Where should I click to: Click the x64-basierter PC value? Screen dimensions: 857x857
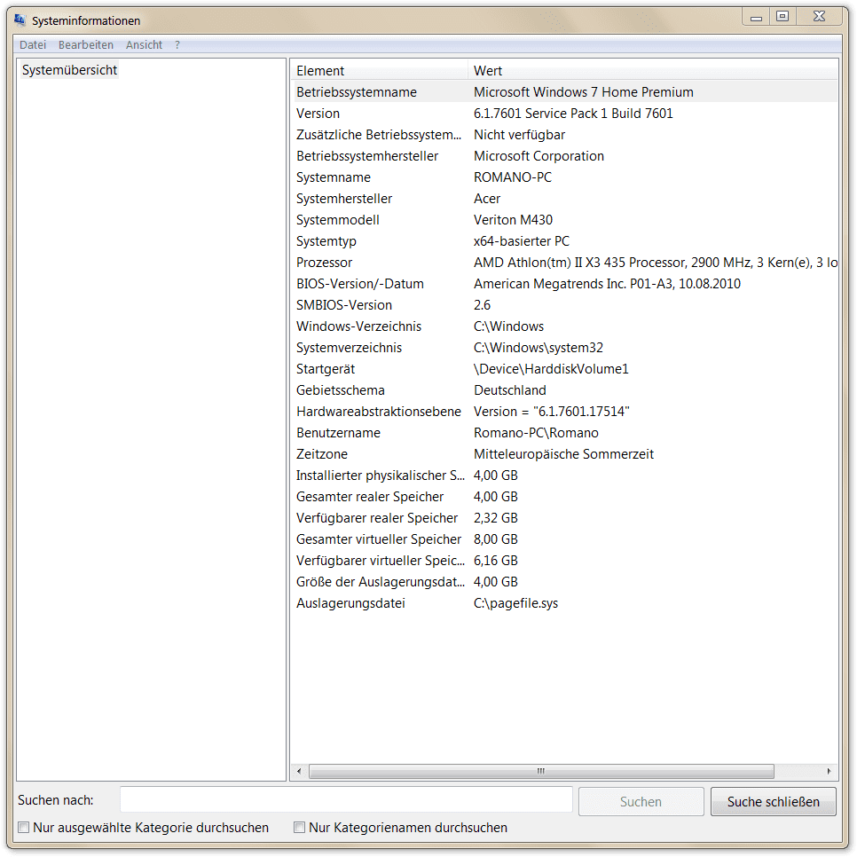tap(522, 241)
